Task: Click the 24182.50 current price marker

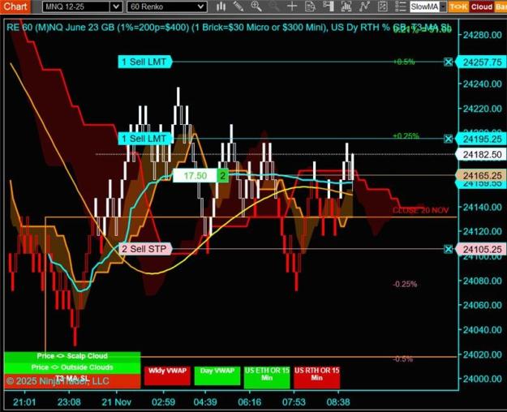Action: (482, 155)
